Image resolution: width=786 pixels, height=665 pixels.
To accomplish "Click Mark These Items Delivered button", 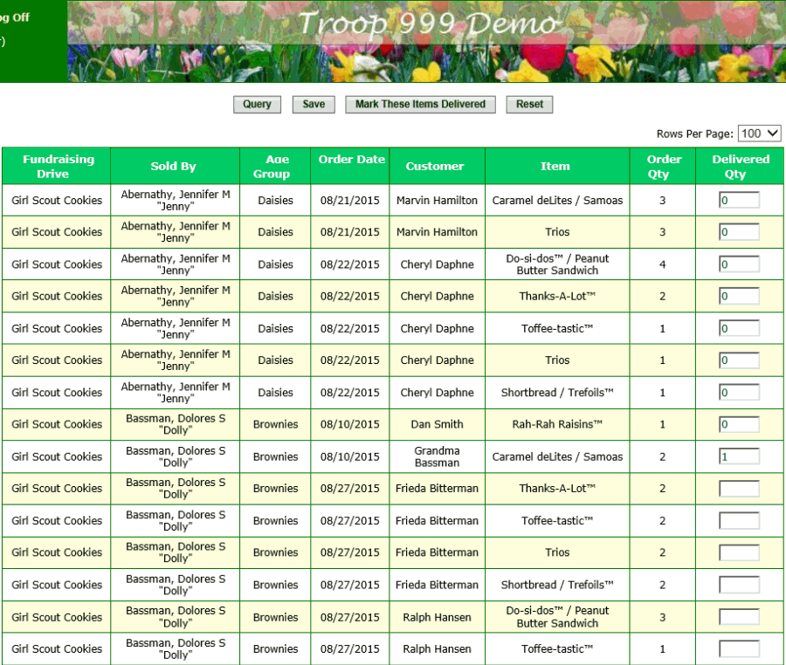I will (420, 104).
